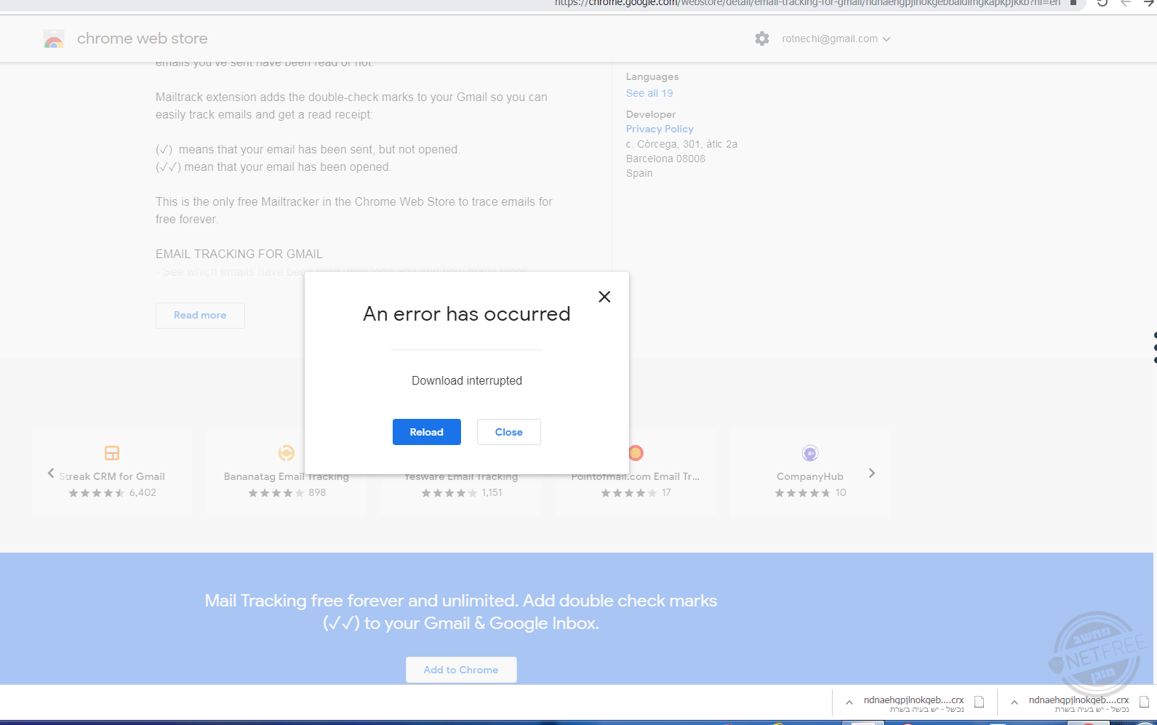
Task: Open the Read more description button
Action: point(200,316)
